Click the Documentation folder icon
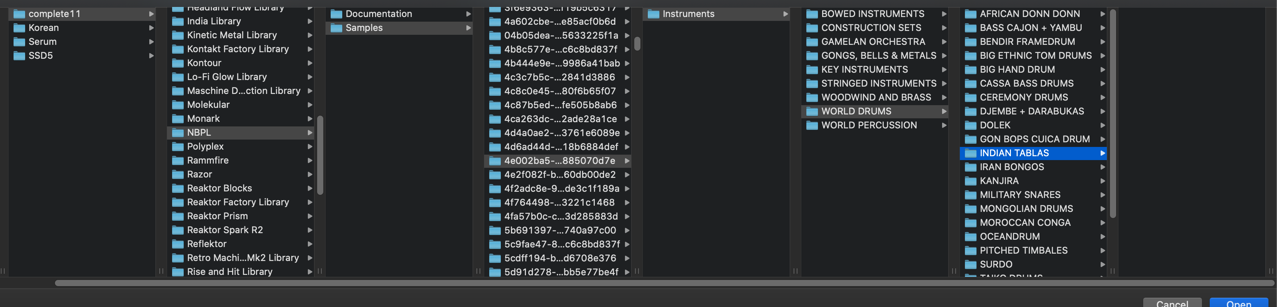This screenshot has height=307, width=1277. [336, 14]
